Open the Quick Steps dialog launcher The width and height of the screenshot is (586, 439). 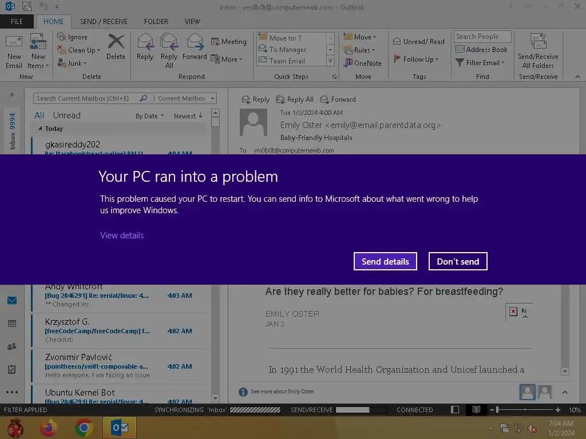coord(334,77)
